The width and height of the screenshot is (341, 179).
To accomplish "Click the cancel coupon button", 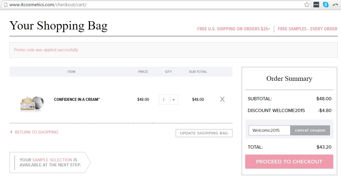I will click(x=310, y=130).
